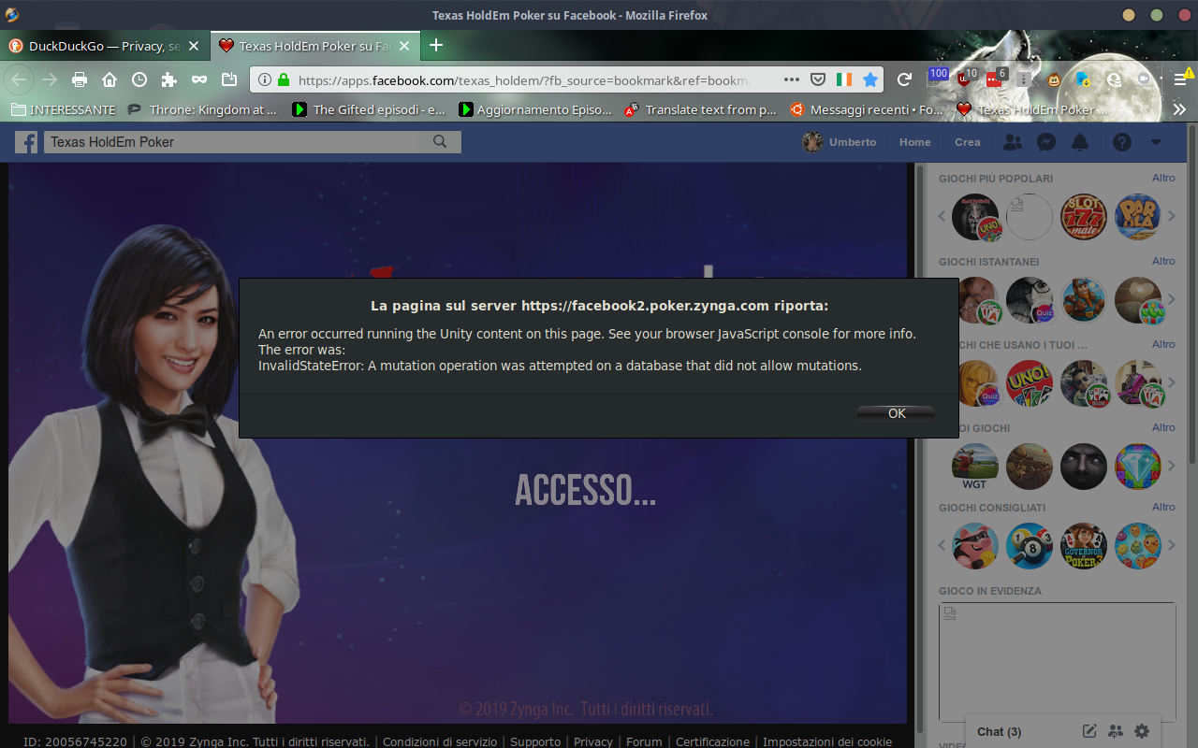Click the red extension icon with badge 6
This screenshot has height=748, width=1198.
tap(995, 79)
